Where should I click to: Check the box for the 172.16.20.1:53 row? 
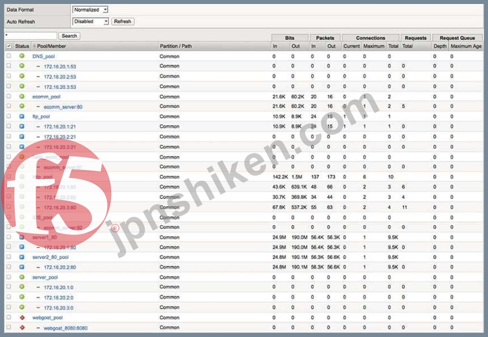9,66
